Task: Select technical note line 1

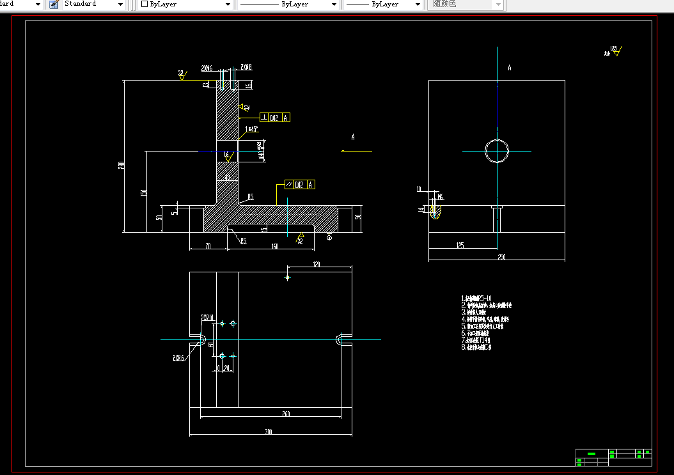Action: [x=476, y=298]
